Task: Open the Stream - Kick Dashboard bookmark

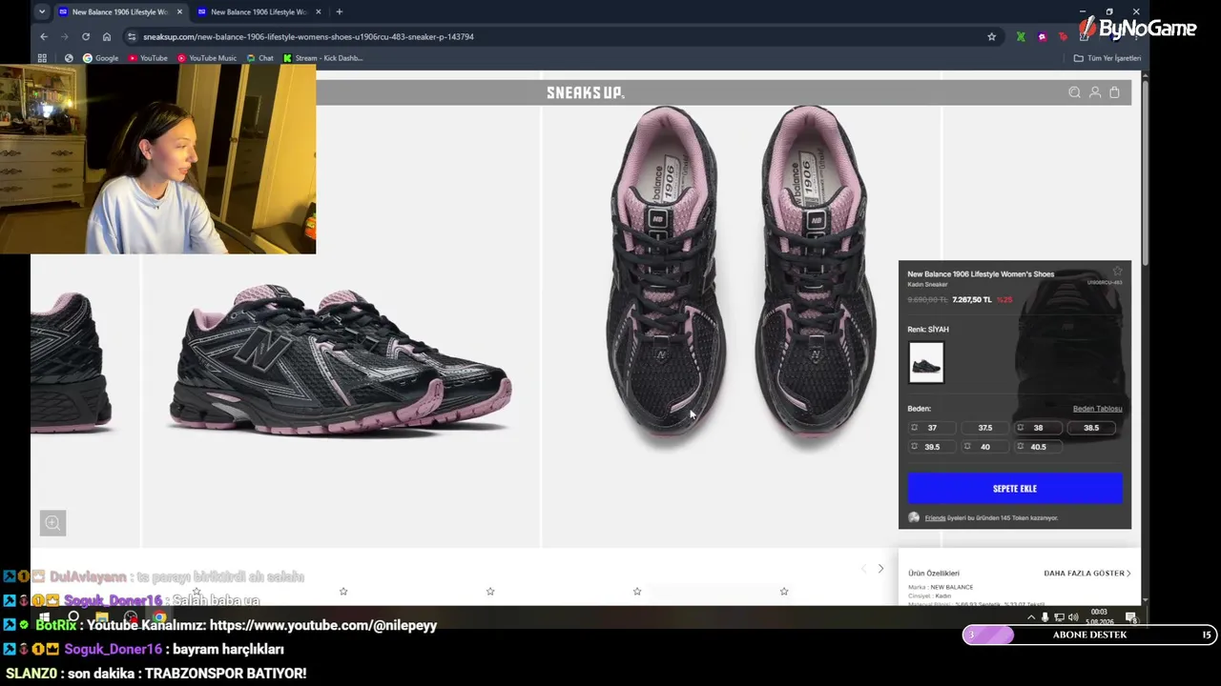Action: coord(322,58)
